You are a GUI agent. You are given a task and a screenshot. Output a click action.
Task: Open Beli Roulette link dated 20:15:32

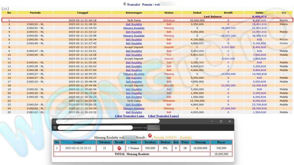click(x=134, y=112)
